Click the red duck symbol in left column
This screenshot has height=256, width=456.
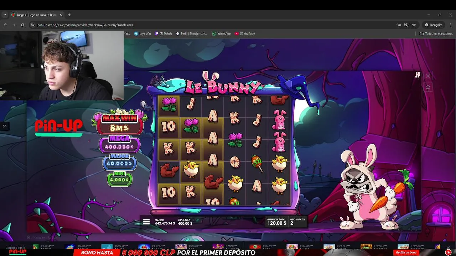pyautogui.click(x=169, y=171)
